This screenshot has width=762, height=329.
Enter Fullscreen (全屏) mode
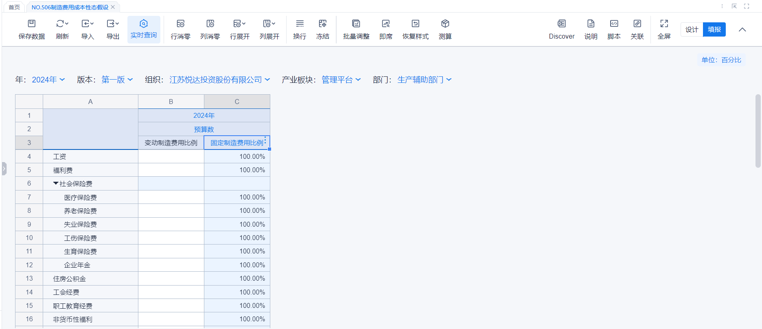[x=664, y=24]
